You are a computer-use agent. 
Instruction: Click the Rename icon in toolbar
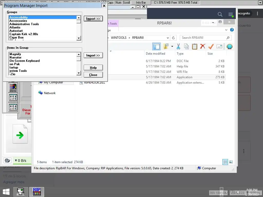click(x=219, y=46)
